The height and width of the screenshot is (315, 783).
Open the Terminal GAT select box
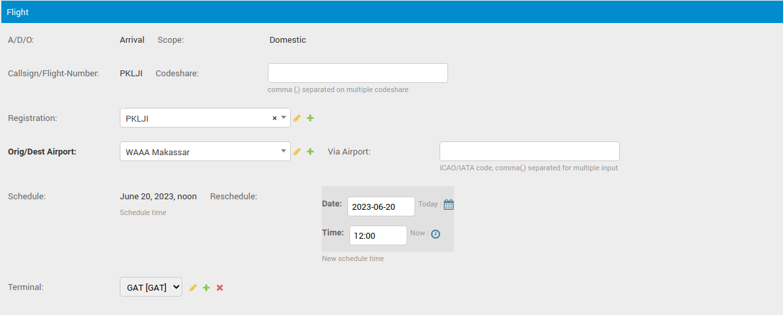tap(151, 287)
